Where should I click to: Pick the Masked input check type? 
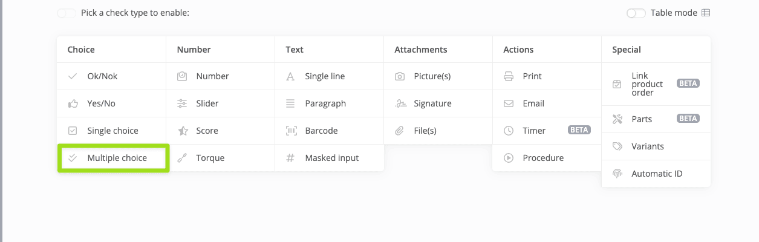click(x=331, y=158)
